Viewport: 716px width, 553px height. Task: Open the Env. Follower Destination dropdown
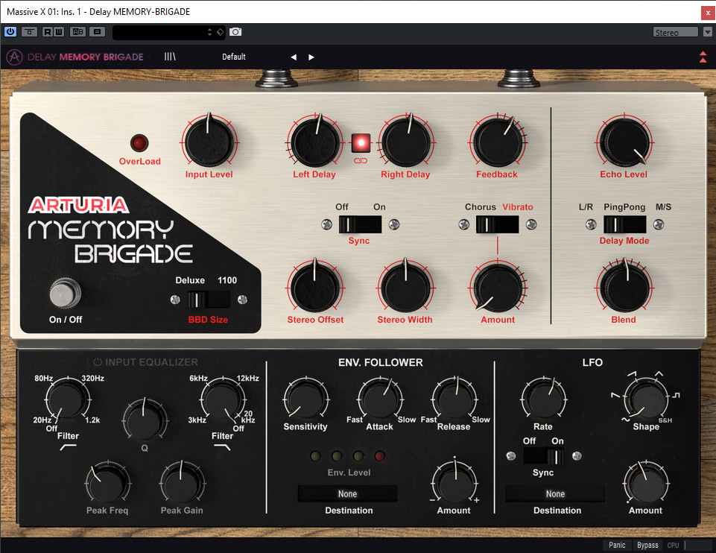pos(347,493)
